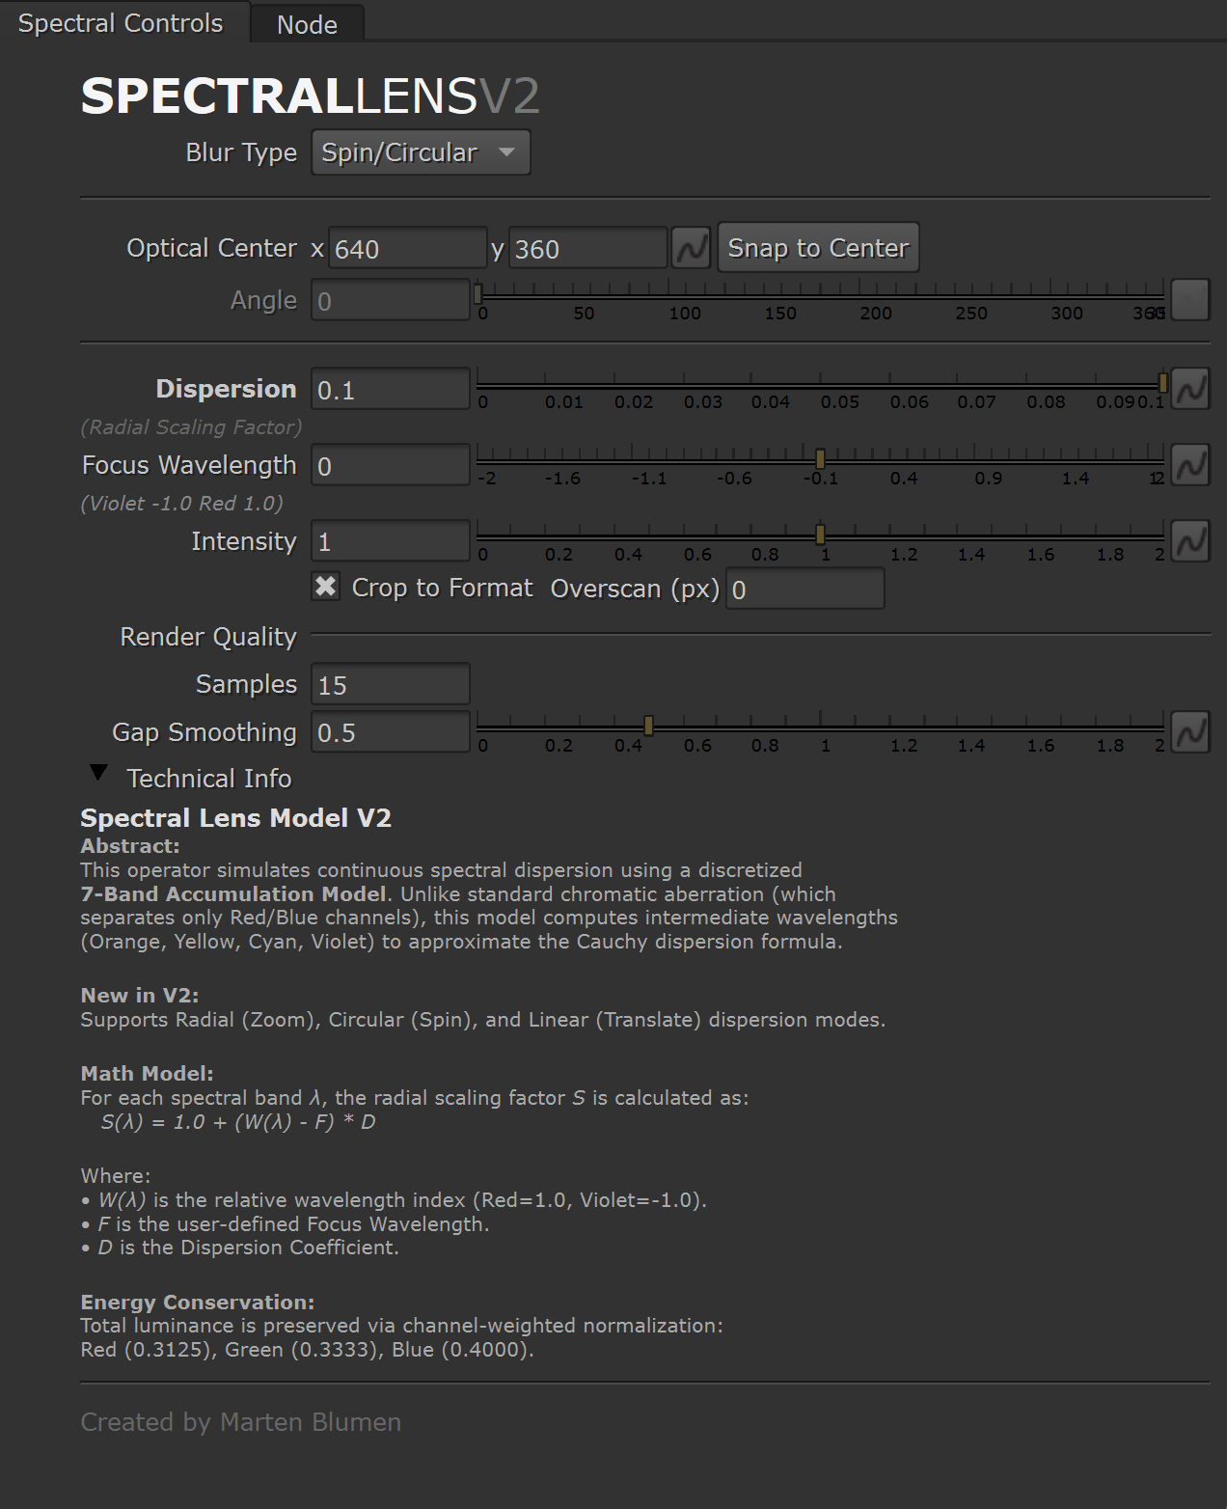Viewport: 1227px width, 1509px height.
Task: Click the Samples input field
Action: coord(390,685)
